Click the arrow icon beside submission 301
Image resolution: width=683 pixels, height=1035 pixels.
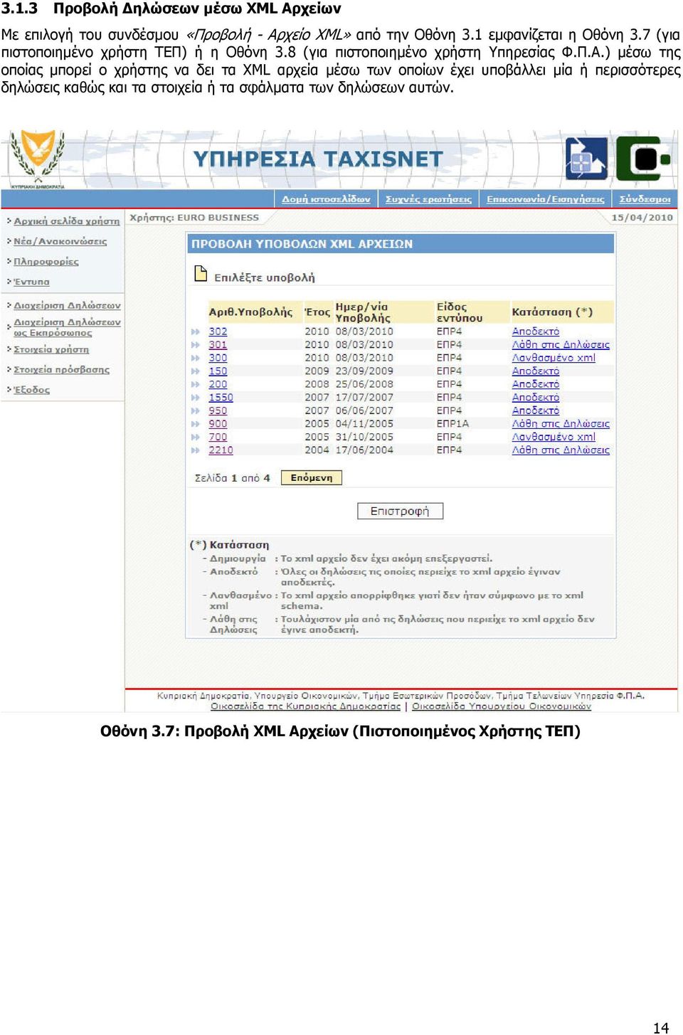(196, 345)
